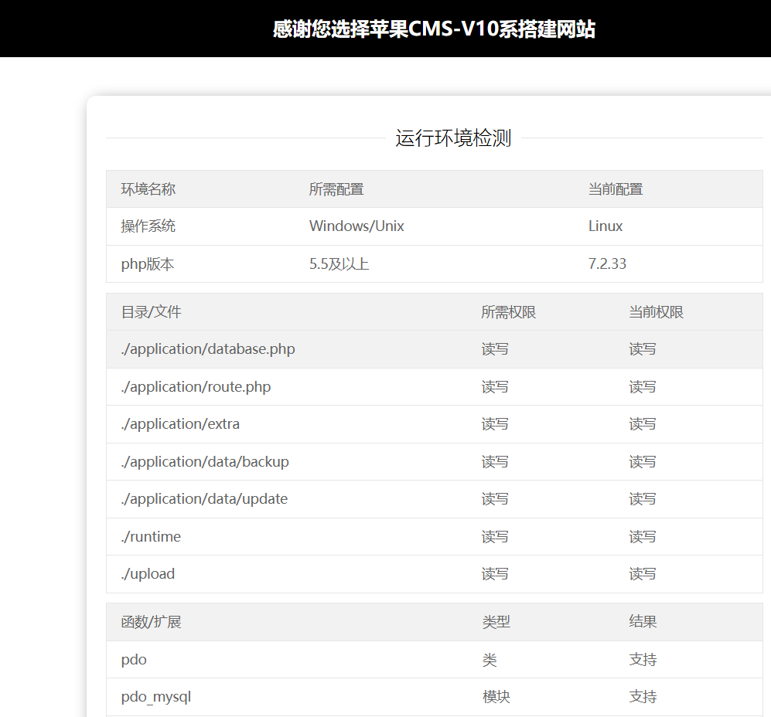The width and height of the screenshot is (771, 717).
Task: Select the 类型 column header
Action: [x=496, y=622]
